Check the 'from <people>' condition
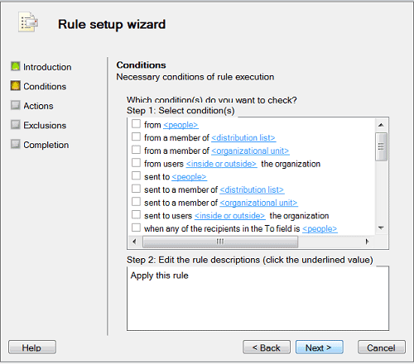 pos(136,124)
